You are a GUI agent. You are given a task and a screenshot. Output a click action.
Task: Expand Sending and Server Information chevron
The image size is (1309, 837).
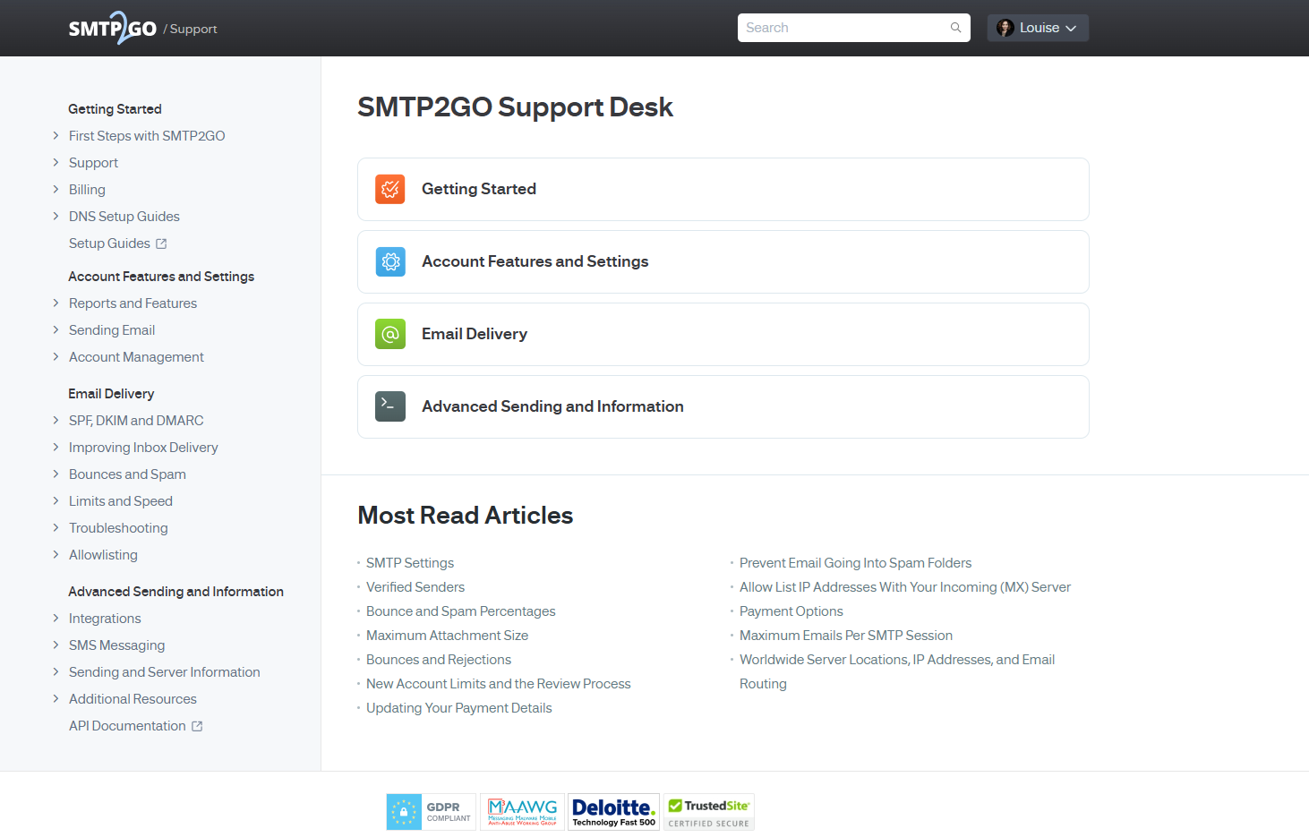coord(56,672)
